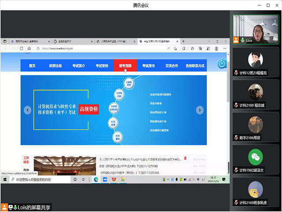Click the banner's previous slide arrow
The width and height of the screenshot is (282, 212).
pos(27,110)
